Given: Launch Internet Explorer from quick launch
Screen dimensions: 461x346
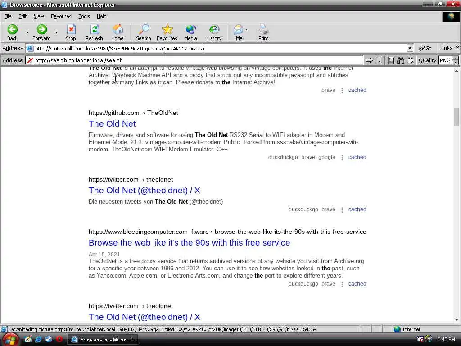Looking at the screenshot, I should pos(38,339).
